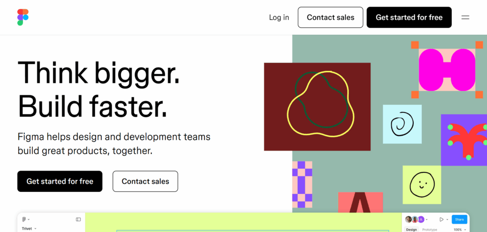Open the 100% zoom level dropdown

(x=459, y=230)
